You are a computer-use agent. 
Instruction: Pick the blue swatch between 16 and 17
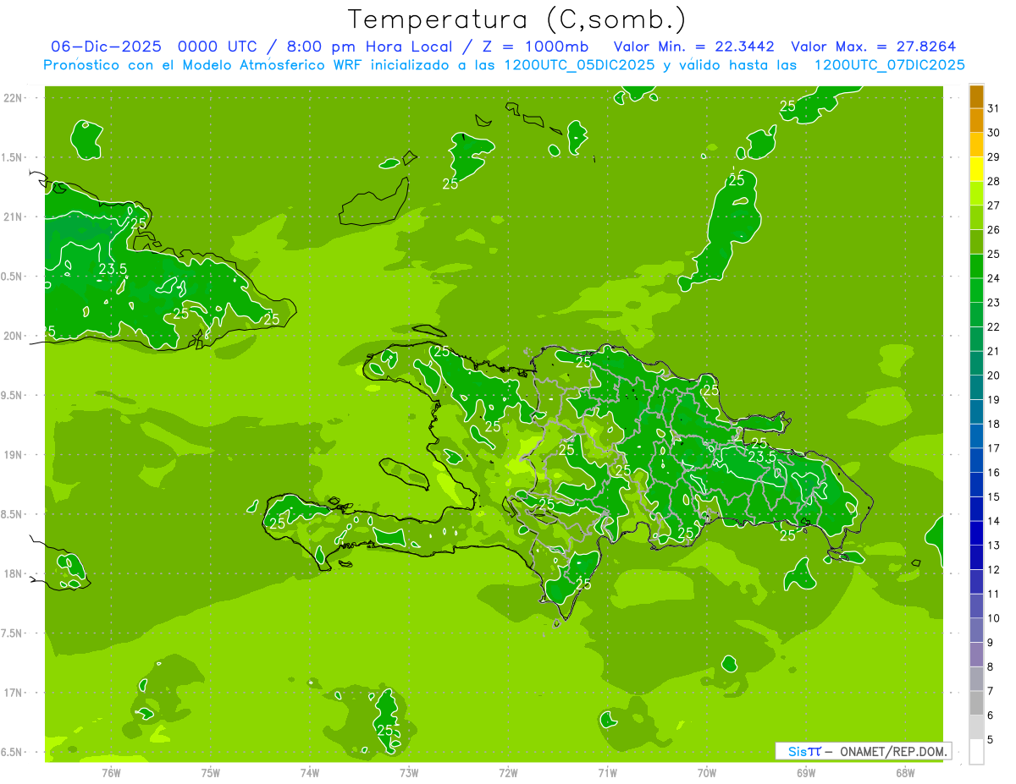pos(976,461)
